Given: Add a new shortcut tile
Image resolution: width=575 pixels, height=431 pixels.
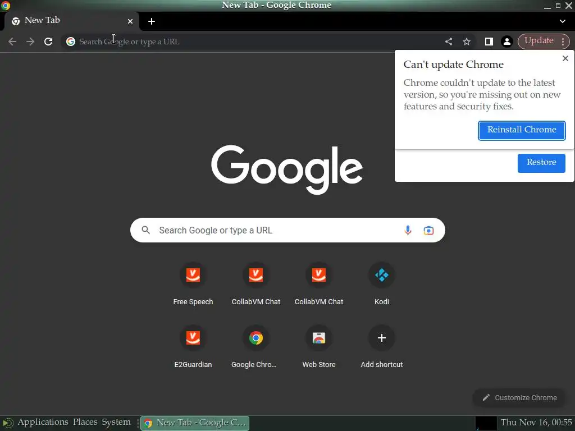Looking at the screenshot, I should click(x=382, y=347).
